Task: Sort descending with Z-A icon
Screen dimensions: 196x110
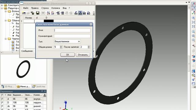Action: pyautogui.click(x=53, y=13)
